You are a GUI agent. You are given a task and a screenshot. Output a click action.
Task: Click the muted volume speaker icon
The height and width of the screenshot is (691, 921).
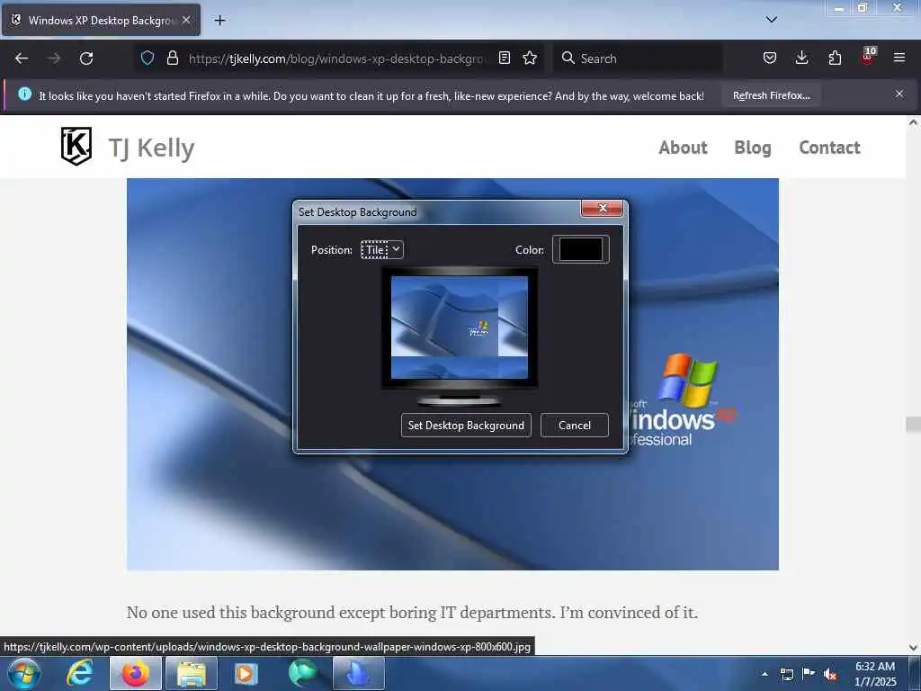coord(830,674)
